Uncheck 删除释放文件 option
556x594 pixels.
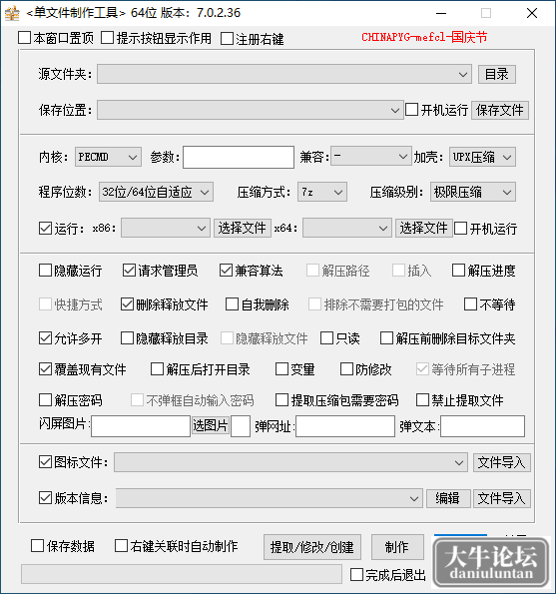pos(127,304)
